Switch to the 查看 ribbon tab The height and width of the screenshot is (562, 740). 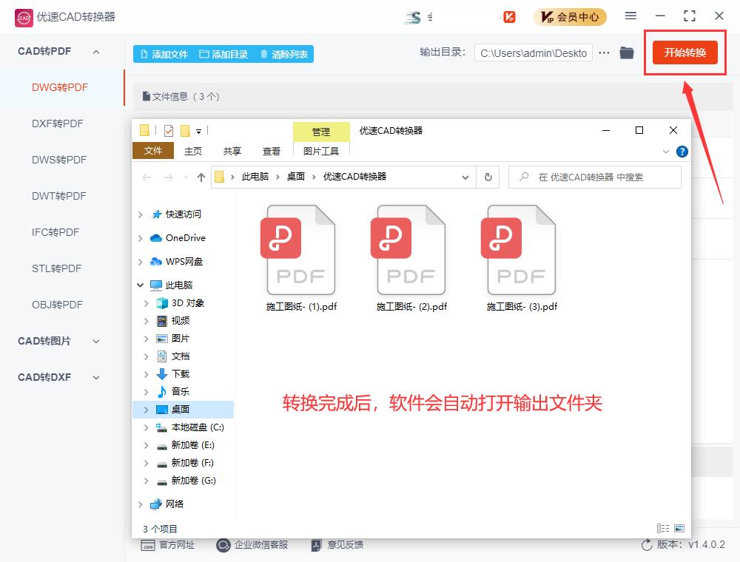tap(271, 151)
